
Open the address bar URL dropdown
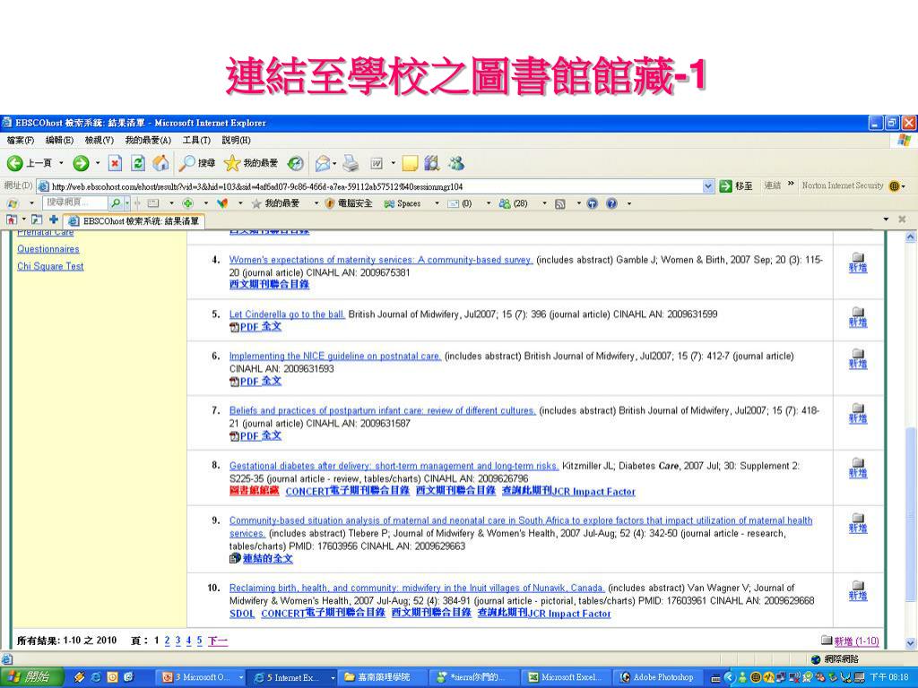click(708, 186)
